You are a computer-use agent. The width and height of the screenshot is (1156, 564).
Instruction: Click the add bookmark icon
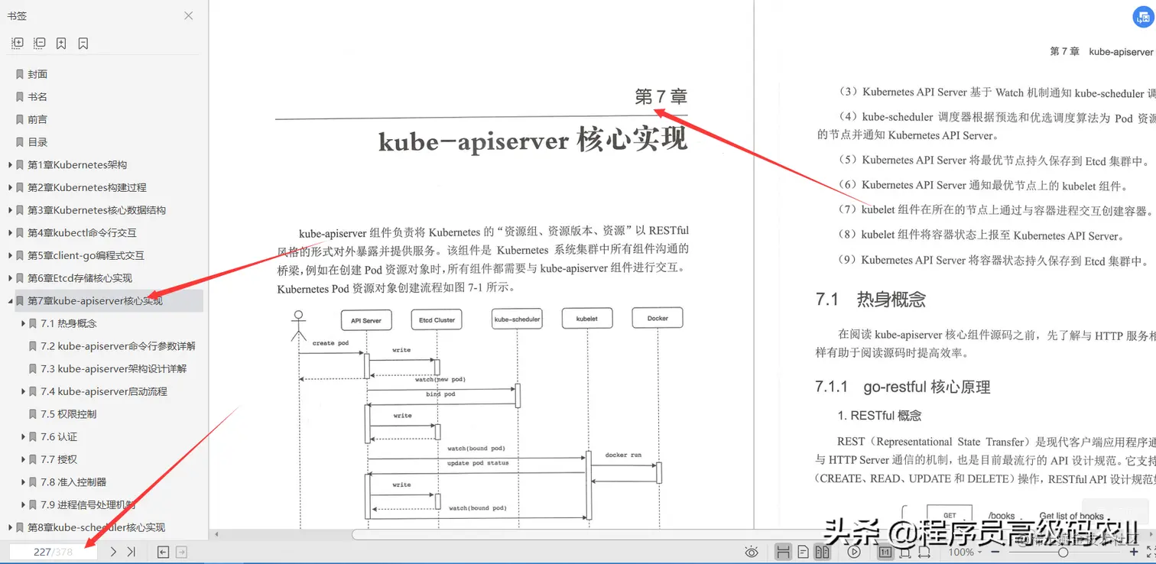point(61,43)
